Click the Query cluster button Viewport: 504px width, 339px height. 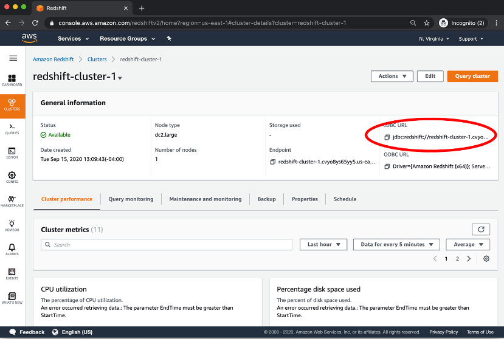pyautogui.click(x=472, y=76)
